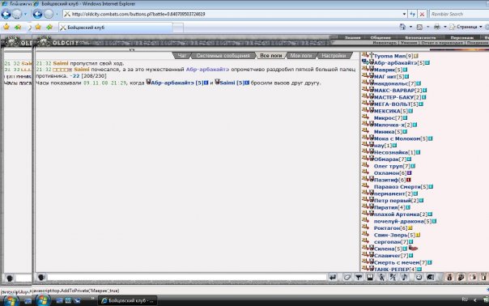Open the new blank tab button
The image size is (489, 306).
tap(178, 28)
